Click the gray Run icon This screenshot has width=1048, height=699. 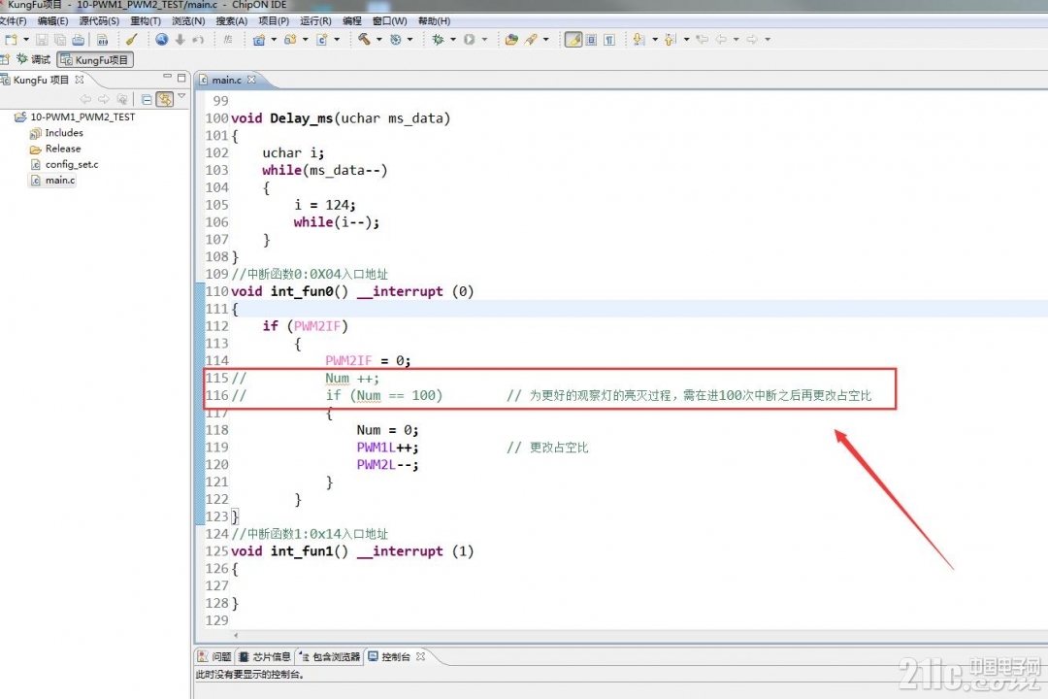click(470, 40)
